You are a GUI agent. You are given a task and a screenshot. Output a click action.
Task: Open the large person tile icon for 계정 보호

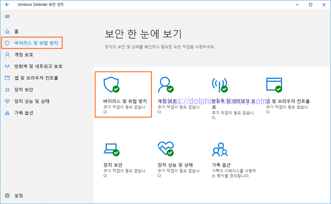165,85
